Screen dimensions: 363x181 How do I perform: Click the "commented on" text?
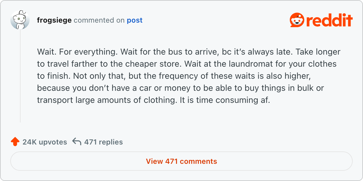[99, 20]
